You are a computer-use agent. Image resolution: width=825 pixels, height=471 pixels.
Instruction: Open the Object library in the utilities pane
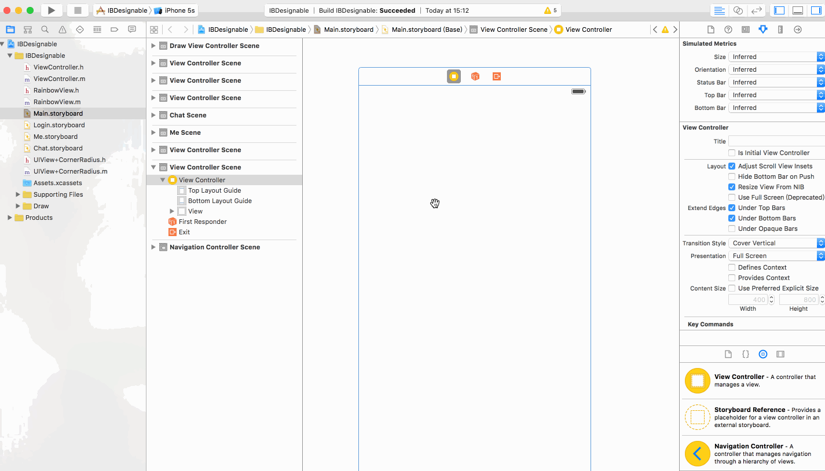[x=763, y=354]
